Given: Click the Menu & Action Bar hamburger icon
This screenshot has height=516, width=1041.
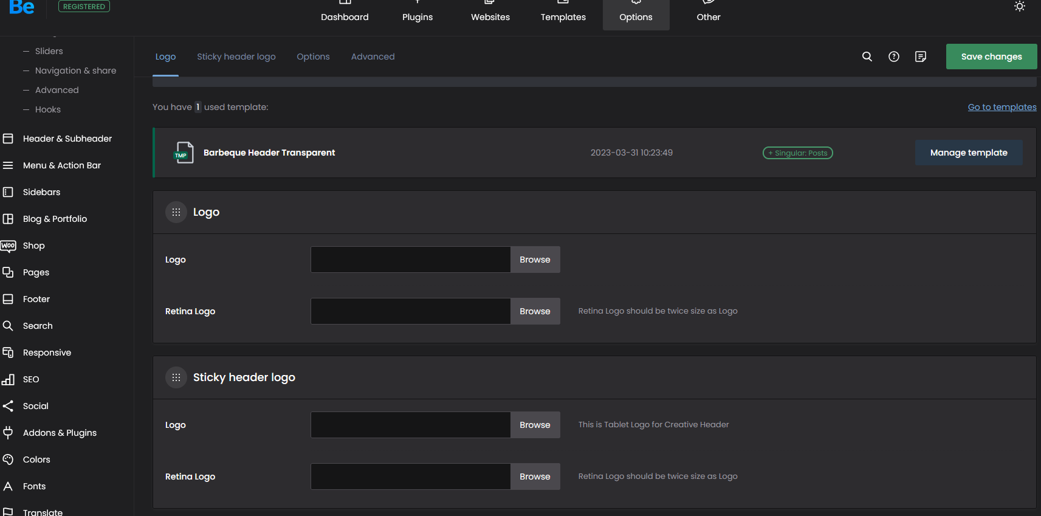Looking at the screenshot, I should (8, 165).
